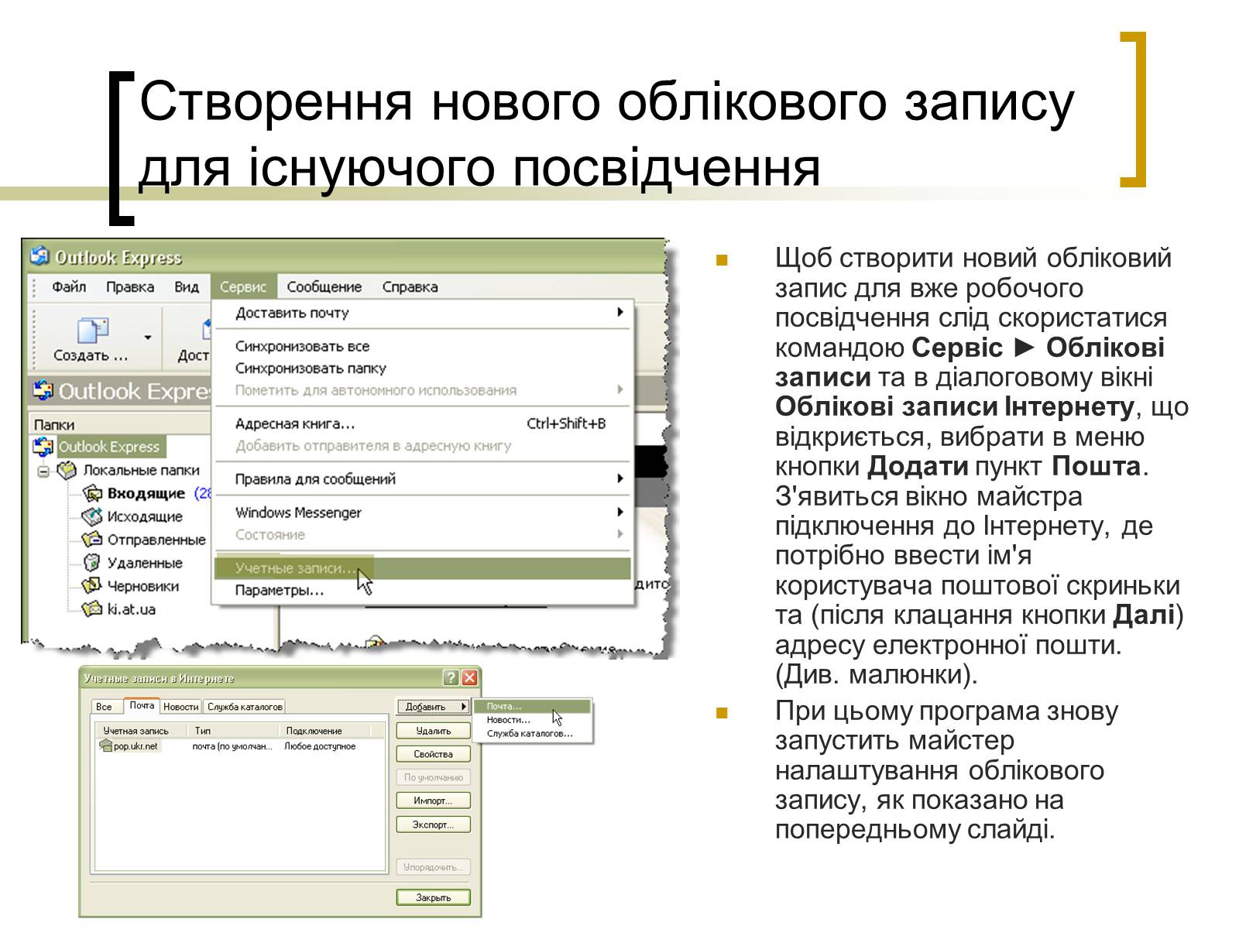Click the Создать new message toolbar icon
This screenshot has height=929, width=1239.
pyautogui.click(x=92, y=331)
